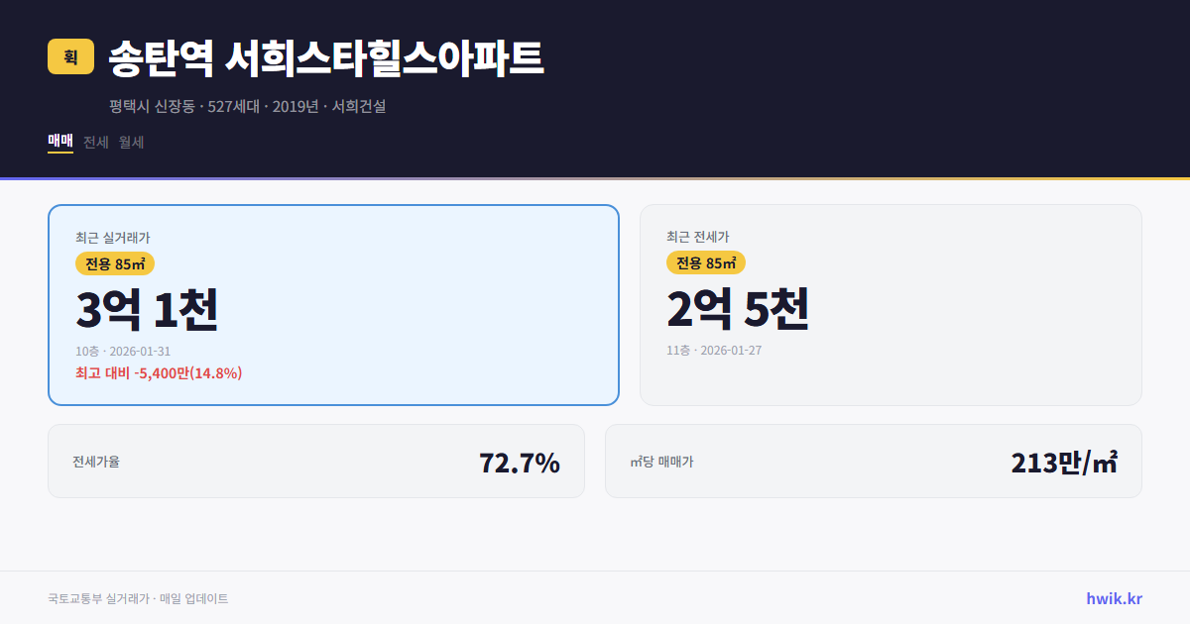This screenshot has width=1190, height=624.
Task: Click the 72.7% jeonse ratio value
Action: [x=520, y=461]
